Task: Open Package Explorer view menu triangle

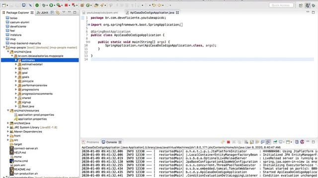Action: coord(64,12)
